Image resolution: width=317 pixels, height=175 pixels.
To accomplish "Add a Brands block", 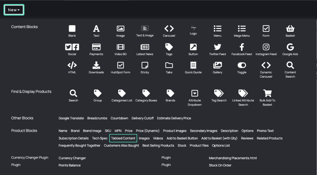I will (170, 96).
